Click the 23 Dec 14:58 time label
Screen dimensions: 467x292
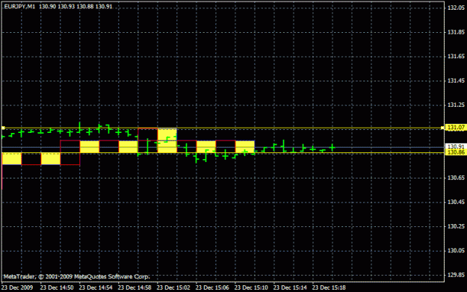tap(134, 288)
